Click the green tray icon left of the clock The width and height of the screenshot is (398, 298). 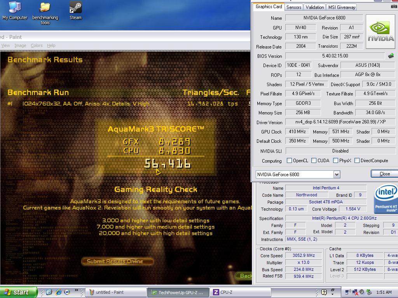[369, 292]
